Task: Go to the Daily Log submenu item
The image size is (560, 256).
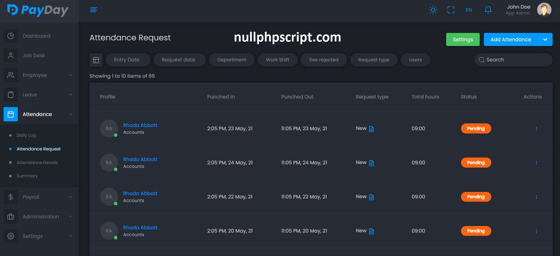Action: pyautogui.click(x=26, y=135)
